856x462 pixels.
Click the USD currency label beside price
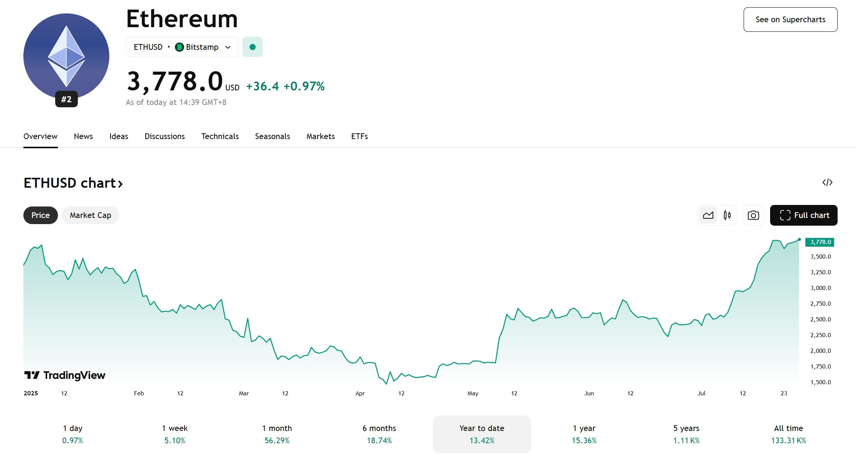click(x=232, y=88)
